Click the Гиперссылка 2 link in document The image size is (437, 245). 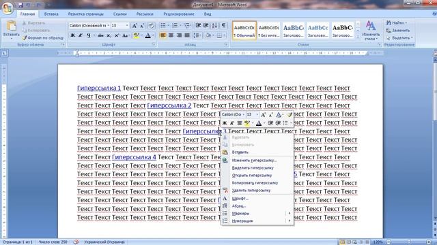(169, 105)
